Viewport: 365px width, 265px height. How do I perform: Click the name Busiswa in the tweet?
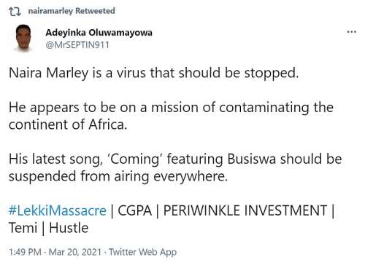click(x=252, y=159)
